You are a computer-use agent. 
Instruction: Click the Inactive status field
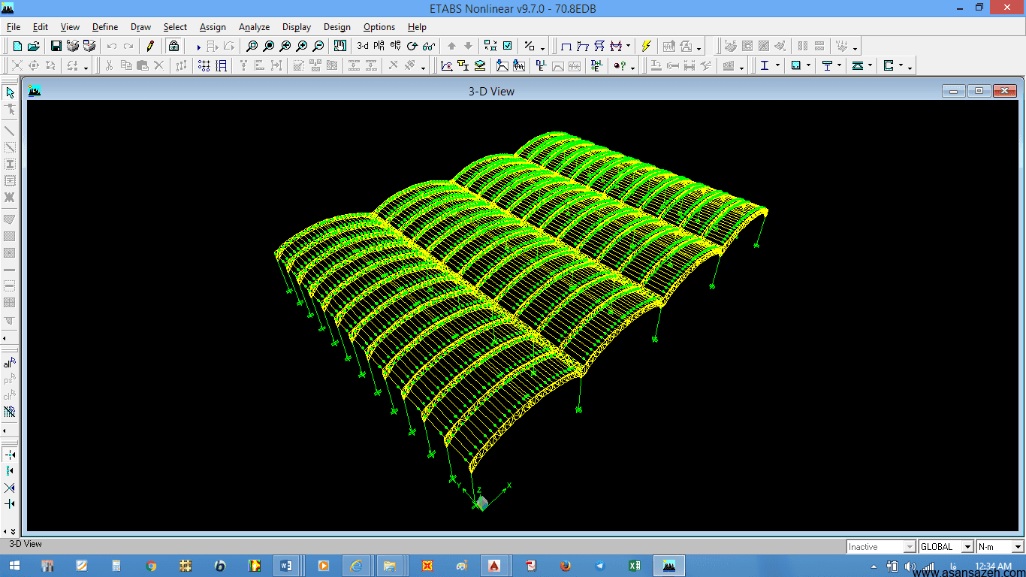click(881, 547)
